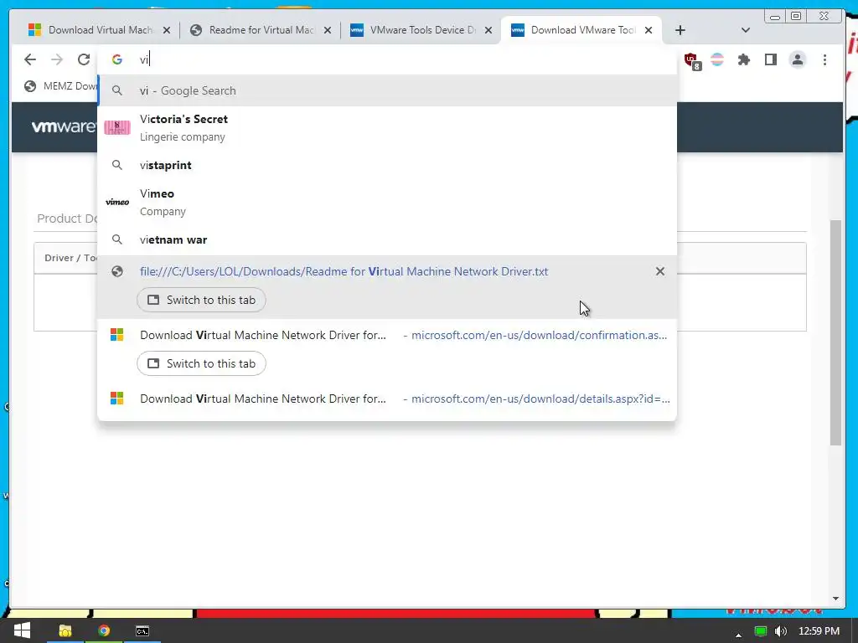The height and width of the screenshot is (643, 858).
Task: Expand the tab search chevron
Action: (745, 30)
